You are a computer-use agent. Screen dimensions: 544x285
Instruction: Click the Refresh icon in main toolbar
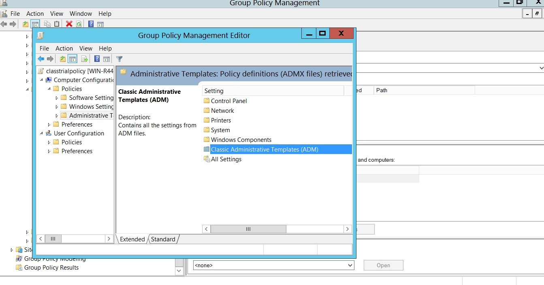click(x=79, y=24)
